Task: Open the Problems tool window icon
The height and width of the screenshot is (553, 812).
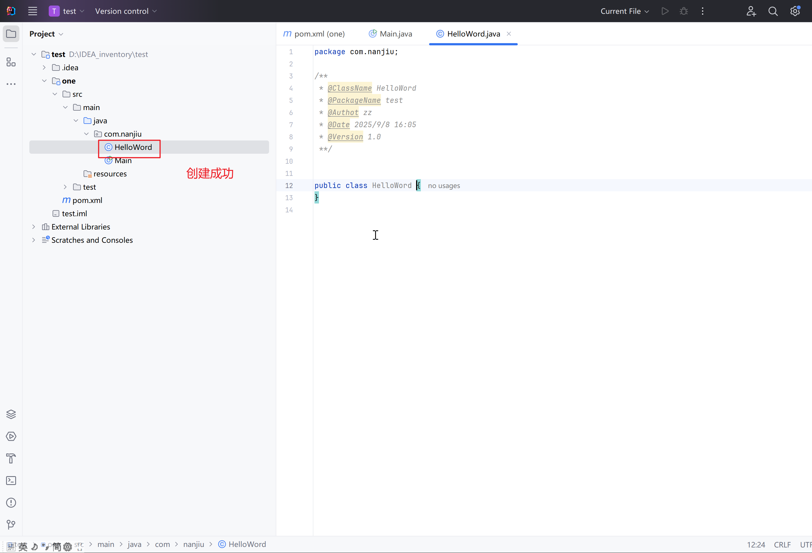Action: pos(11,502)
